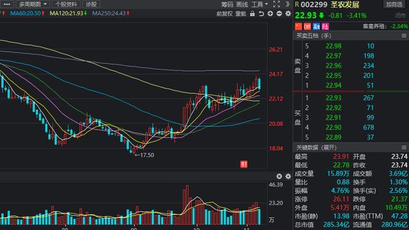
Task: Click the blue 融 margin icon
Action: coord(316,26)
